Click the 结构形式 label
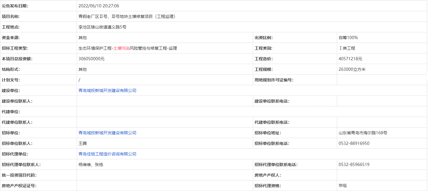 point(11,69)
